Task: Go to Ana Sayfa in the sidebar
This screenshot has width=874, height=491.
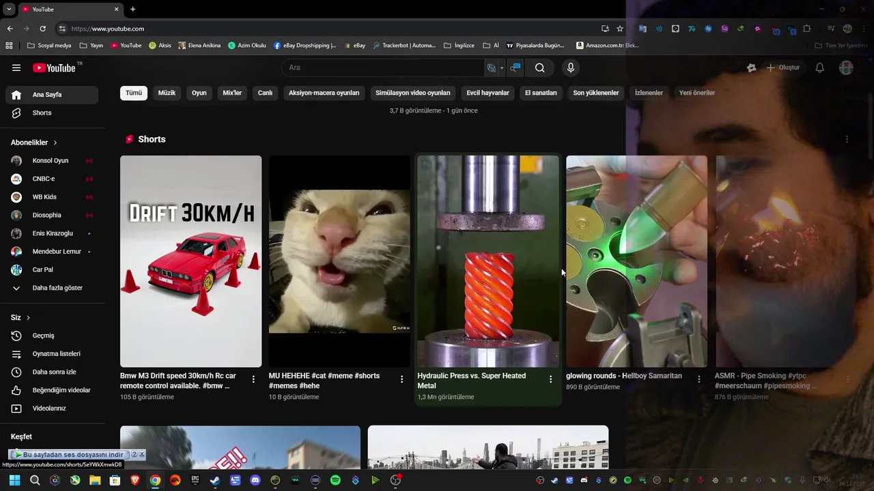Action: pyautogui.click(x=52, y=95)
